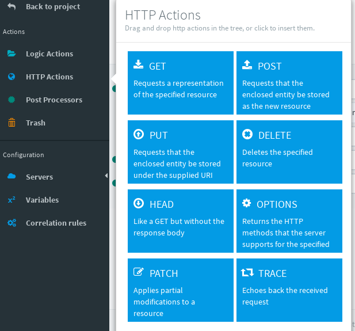This screenshot has width=355, height=331.
Task: Choose the HEAD action tile
Action: (x=180, y=220)
